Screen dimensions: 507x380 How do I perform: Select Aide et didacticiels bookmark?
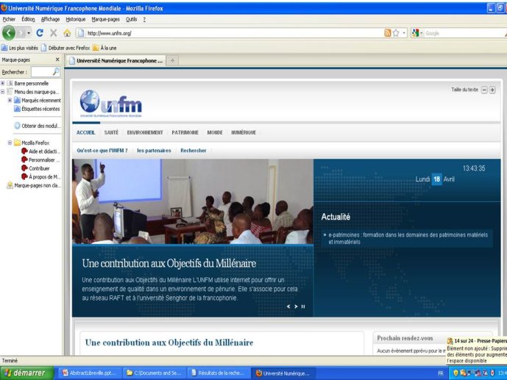[40, 151]
